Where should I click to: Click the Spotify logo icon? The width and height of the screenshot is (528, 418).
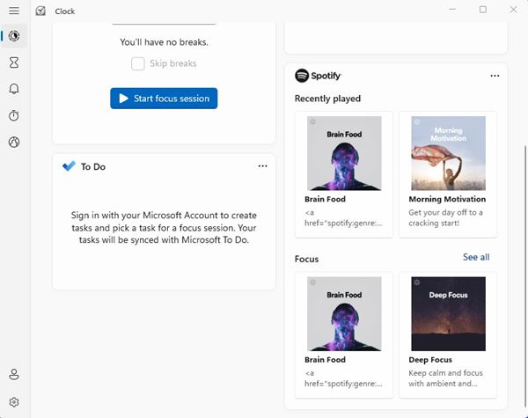302,76
